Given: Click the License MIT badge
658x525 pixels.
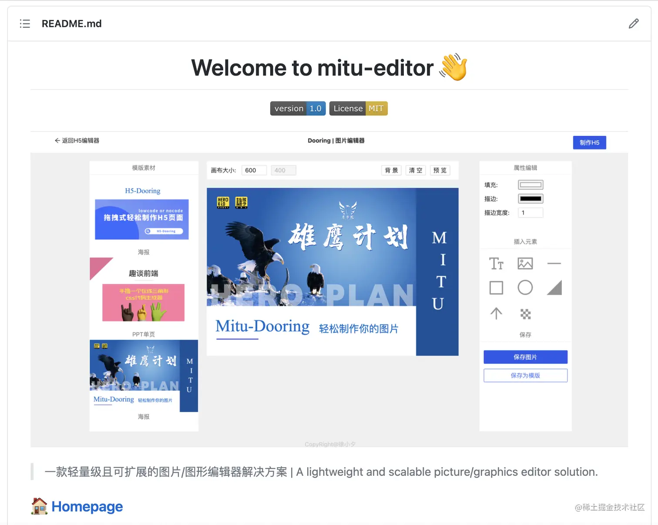Looking at the screenshot, I should click(358, 108).
